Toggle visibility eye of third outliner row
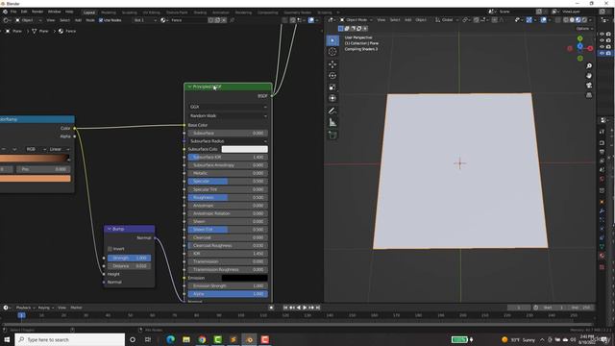615x346 pixels. click(x=603, y=47)
